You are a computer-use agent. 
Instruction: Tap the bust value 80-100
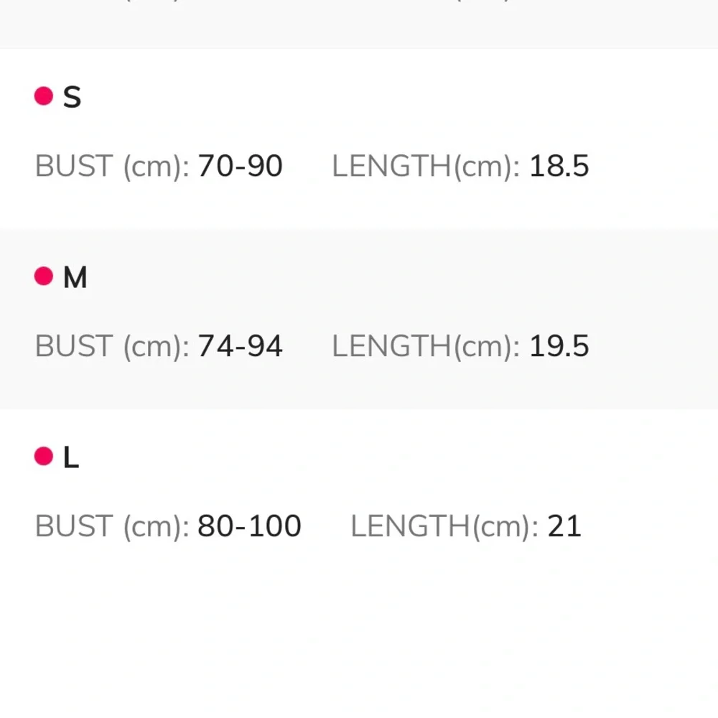coord(249,527)
